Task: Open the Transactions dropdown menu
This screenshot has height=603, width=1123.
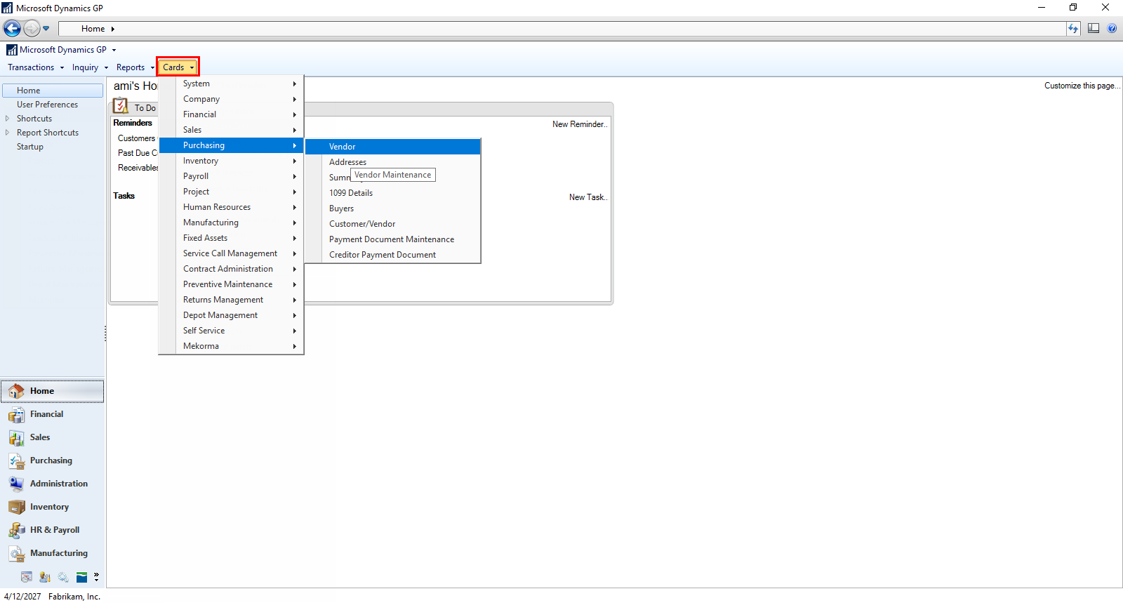Action: 35,67
